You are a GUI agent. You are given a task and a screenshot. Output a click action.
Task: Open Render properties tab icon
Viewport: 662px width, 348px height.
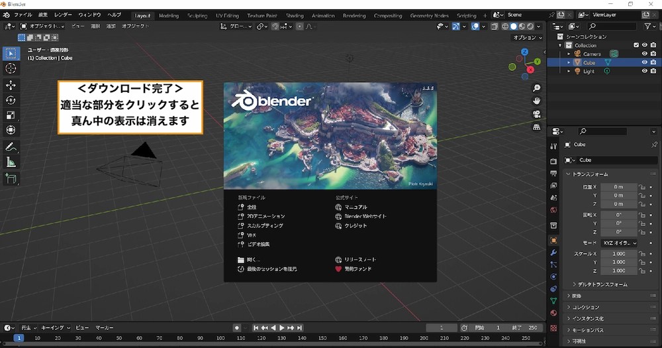(553, 161)
